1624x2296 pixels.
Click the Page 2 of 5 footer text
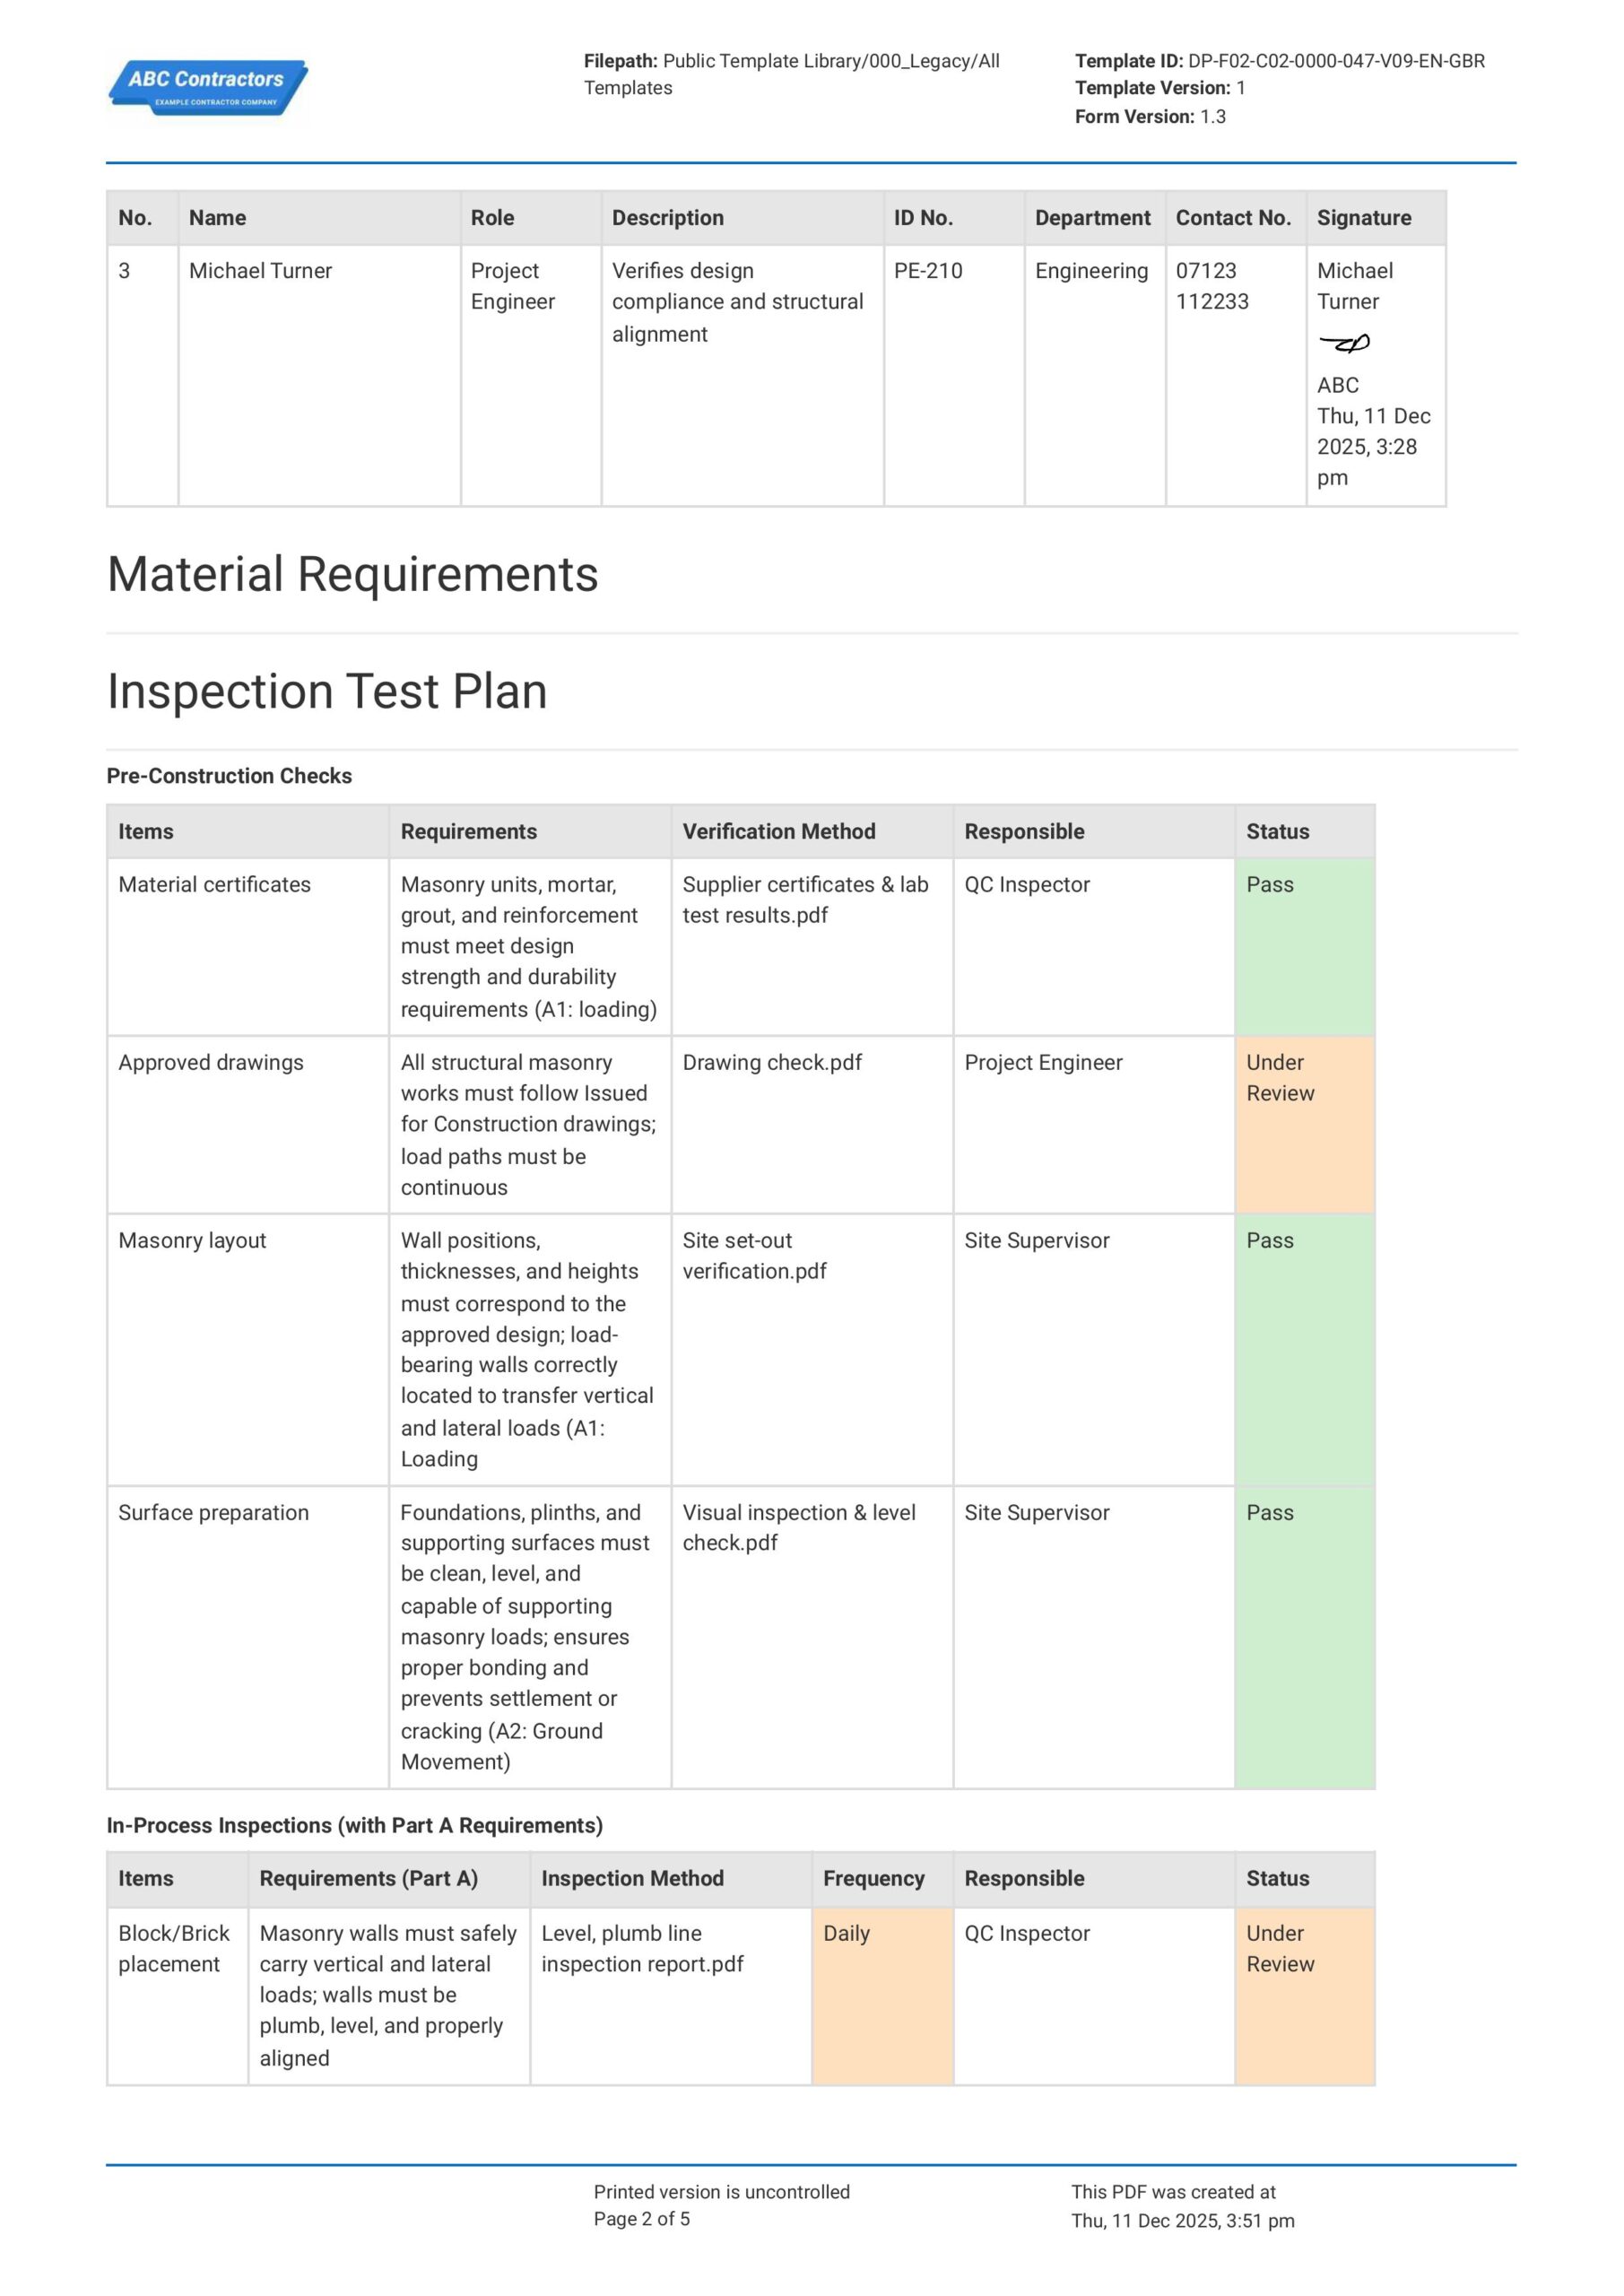pos(641,2219)
